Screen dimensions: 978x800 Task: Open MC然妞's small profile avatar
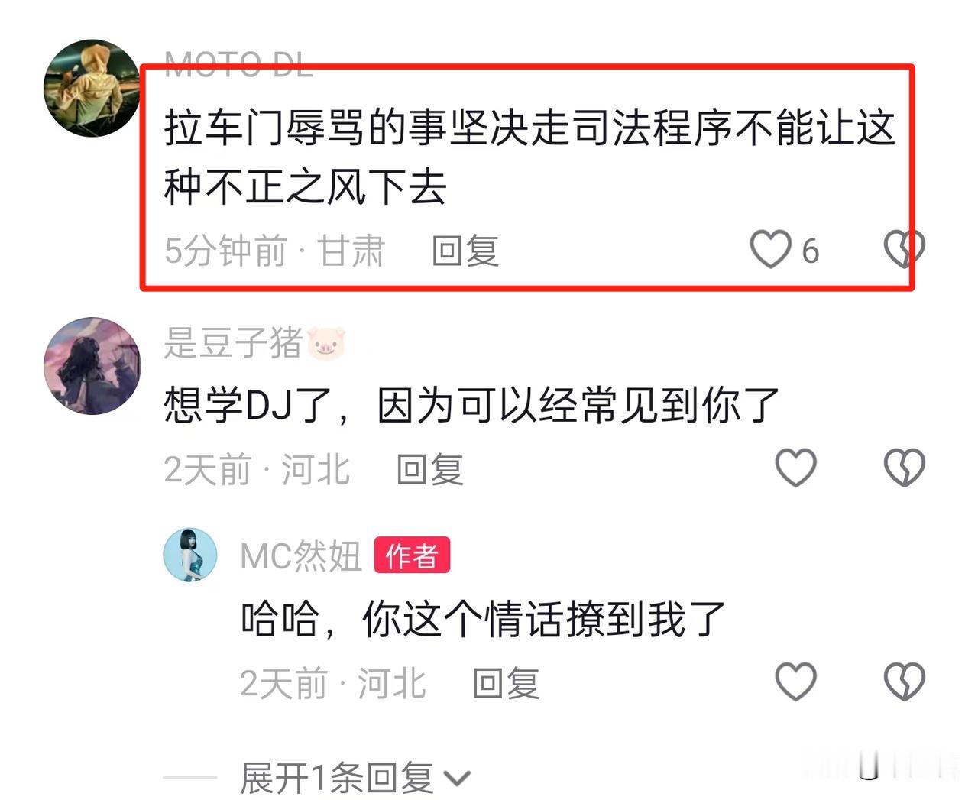click(190, 555)
